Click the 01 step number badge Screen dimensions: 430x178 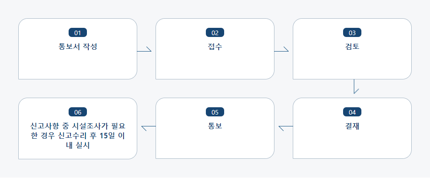point(78,32)
